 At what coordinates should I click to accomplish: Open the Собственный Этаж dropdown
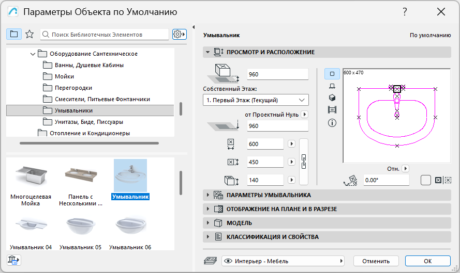click(256, 100)
